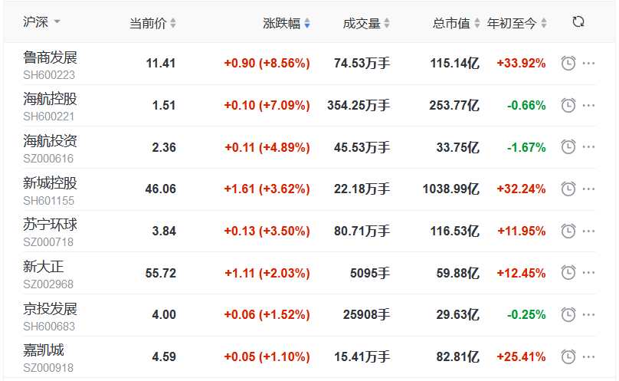Click volume 354.25万手
The image size is (619, 381).
359,105
